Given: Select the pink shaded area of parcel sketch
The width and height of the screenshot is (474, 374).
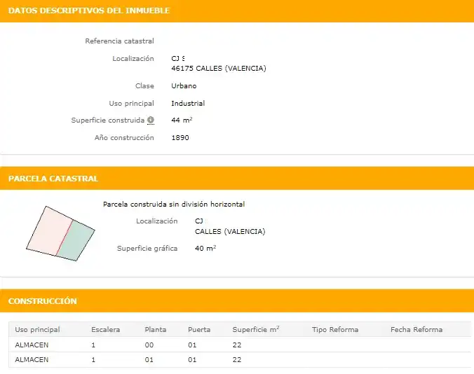Looking at the screenshot, I should (x=50, y=231).
